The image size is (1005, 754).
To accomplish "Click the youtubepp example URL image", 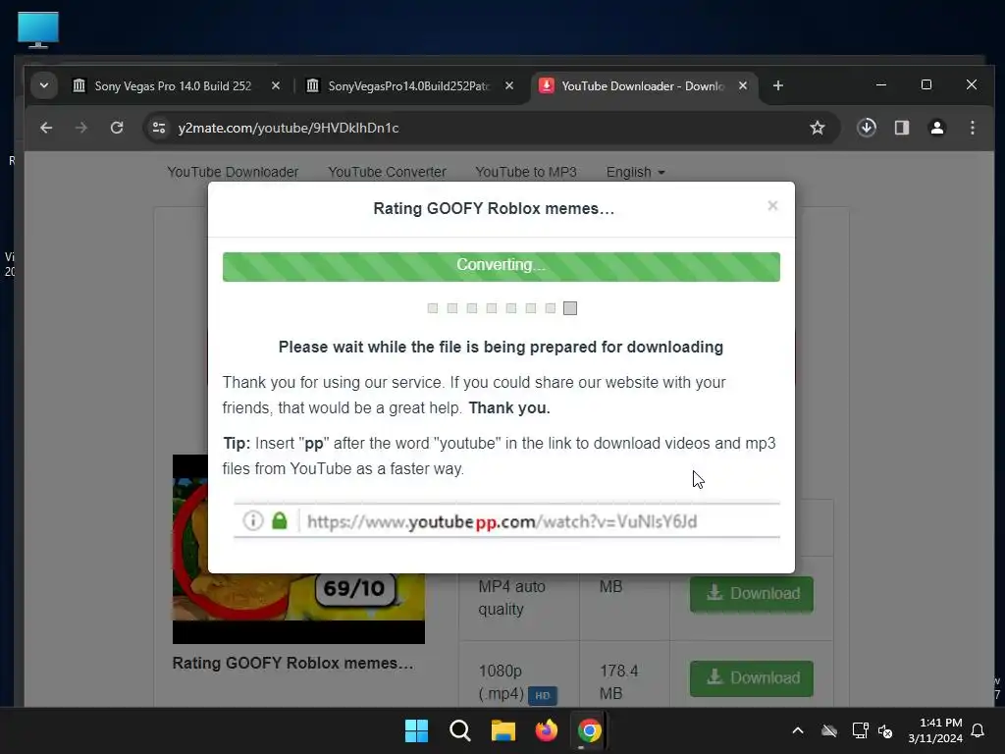I will tap(506, 520).
